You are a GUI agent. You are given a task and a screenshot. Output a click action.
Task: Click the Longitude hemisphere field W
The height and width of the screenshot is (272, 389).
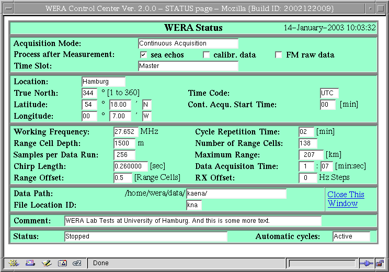click(x=147, y=116)
